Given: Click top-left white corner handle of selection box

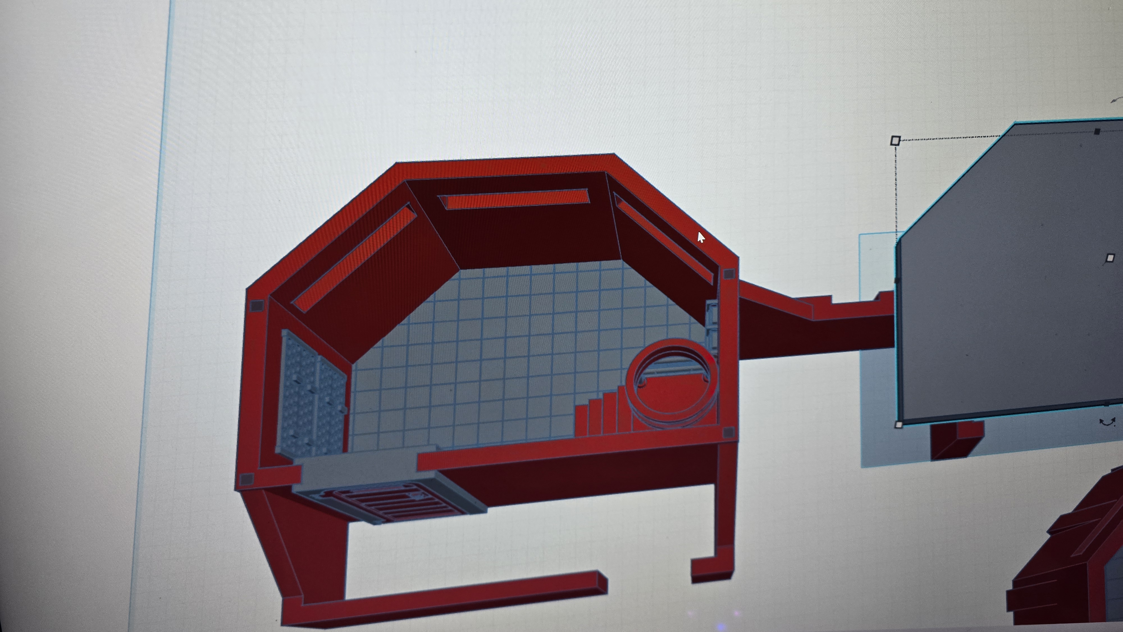Looking at the screenshot, I should [895, 140].
